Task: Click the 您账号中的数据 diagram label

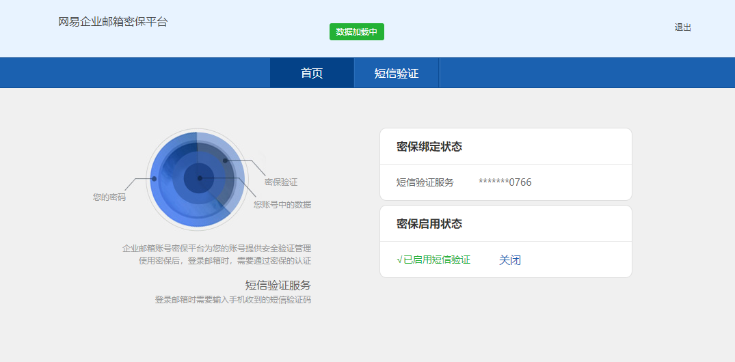Action: click(282, 205)
